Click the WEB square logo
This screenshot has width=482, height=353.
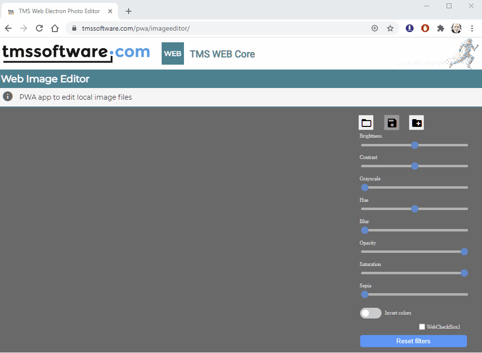coord(173,53)
